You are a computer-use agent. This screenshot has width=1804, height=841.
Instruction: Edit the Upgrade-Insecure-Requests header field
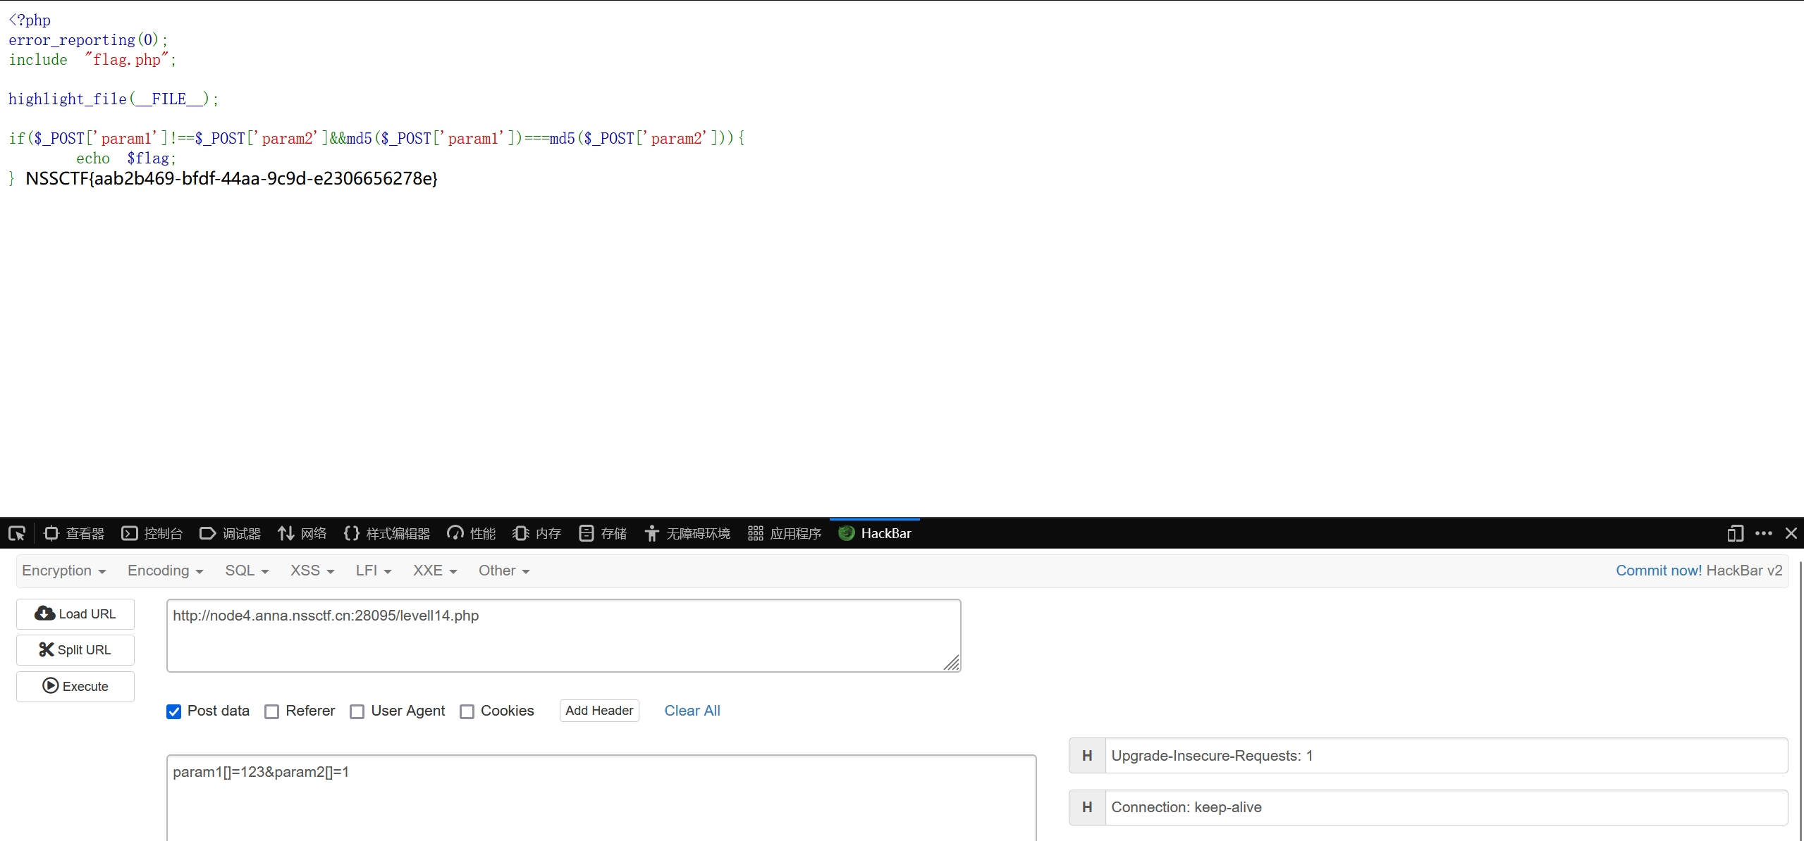tap(1446, 756)
